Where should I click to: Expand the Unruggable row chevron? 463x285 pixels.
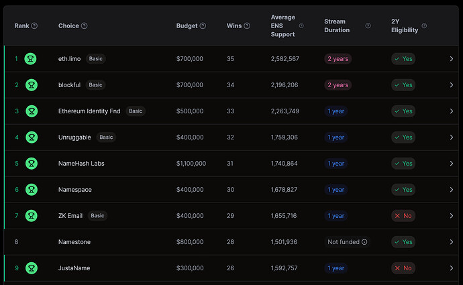pos(451,137)
